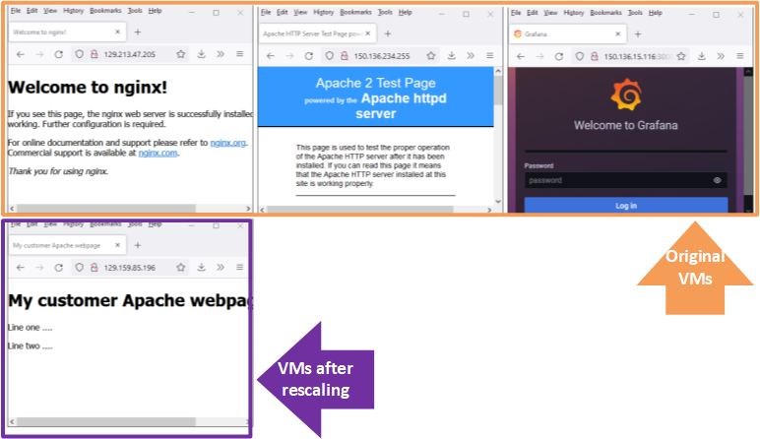This screenshot has height=439, width=760.
Task: Open downloads in customer Apache window
Action: 201,268
